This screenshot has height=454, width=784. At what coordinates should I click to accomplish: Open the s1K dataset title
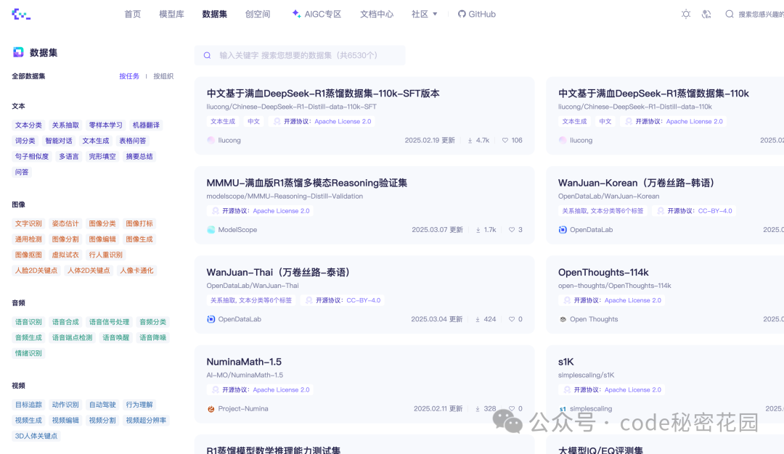click(x=565, y=362)
